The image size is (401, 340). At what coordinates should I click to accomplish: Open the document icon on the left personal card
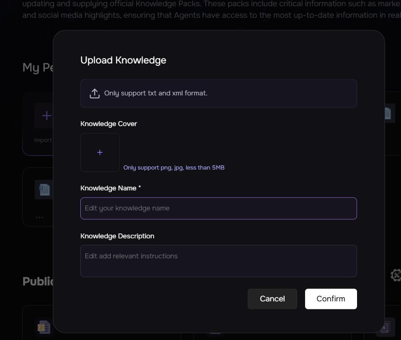44,190
